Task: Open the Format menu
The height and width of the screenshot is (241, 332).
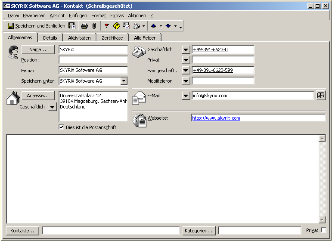Action: coord(99,15)
